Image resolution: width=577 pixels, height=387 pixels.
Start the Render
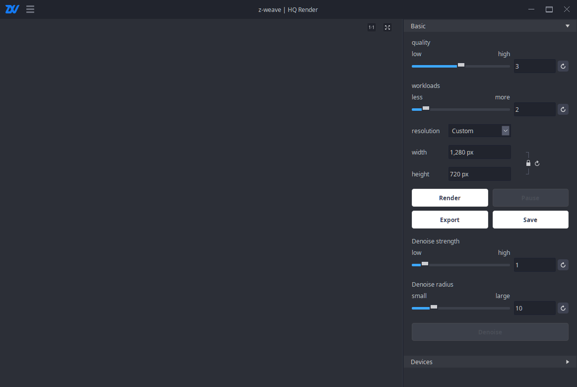[449, 198]
